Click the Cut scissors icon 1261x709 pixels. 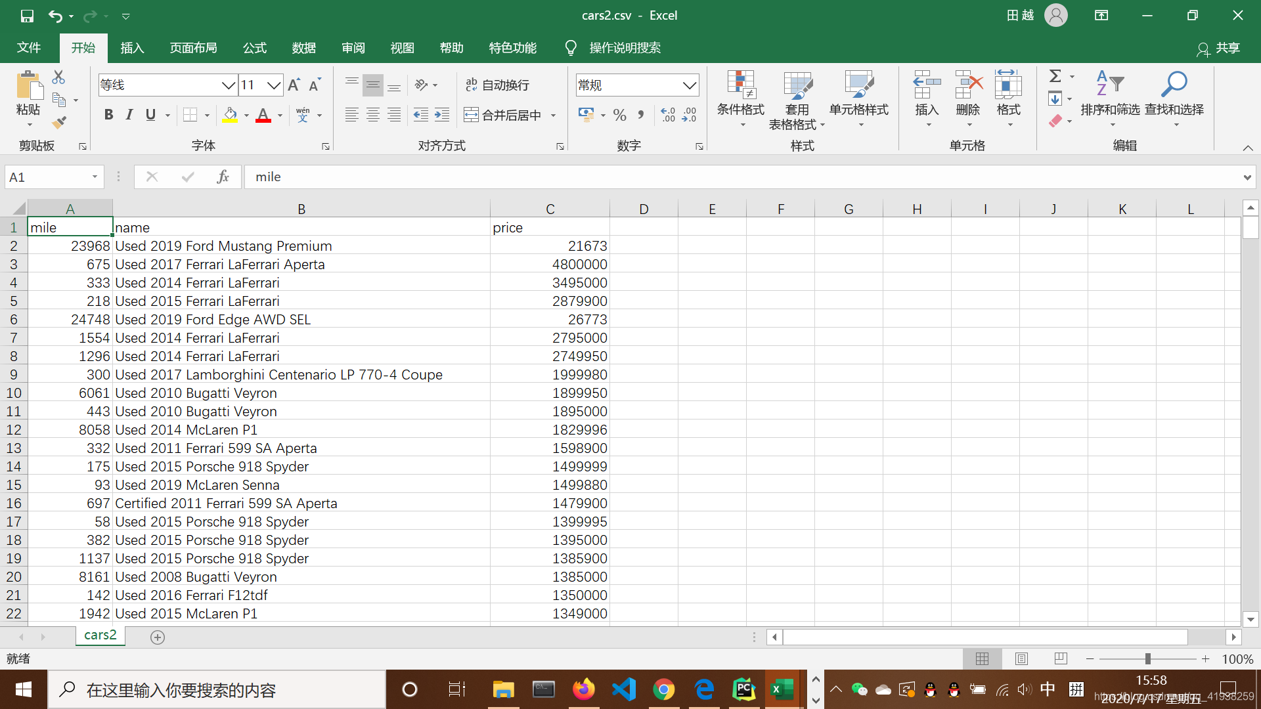tap(58, 77)
